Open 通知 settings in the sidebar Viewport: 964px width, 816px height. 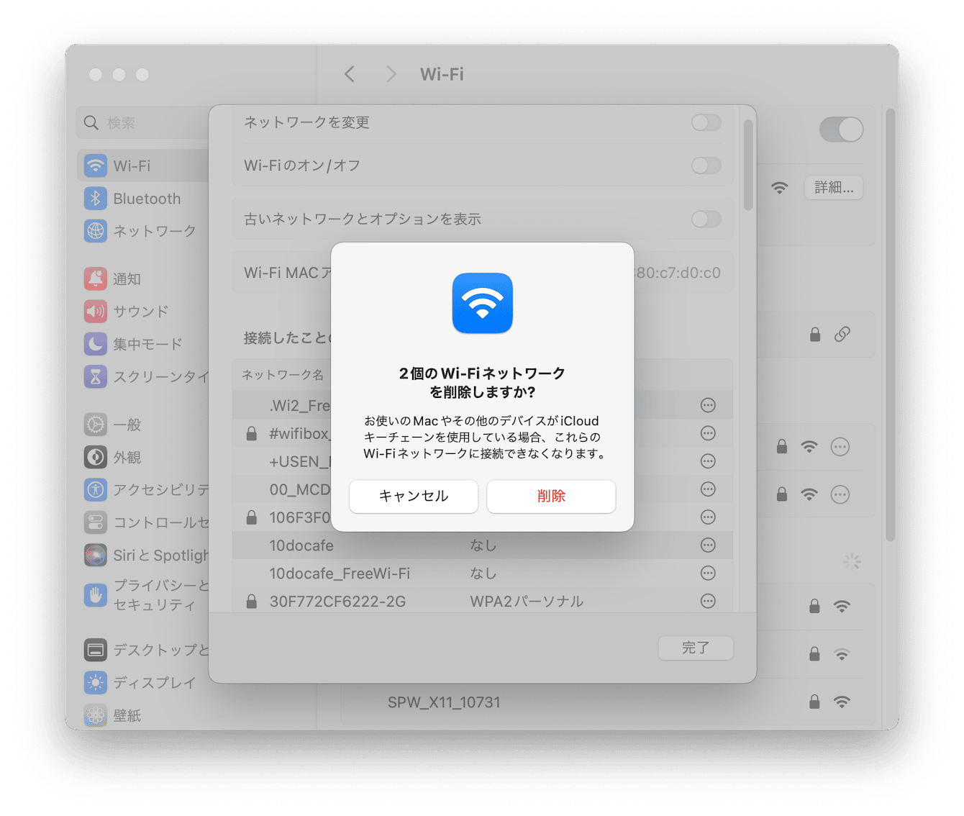pos(142,279)
